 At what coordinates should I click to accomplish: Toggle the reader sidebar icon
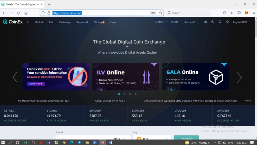pos(239,13)
